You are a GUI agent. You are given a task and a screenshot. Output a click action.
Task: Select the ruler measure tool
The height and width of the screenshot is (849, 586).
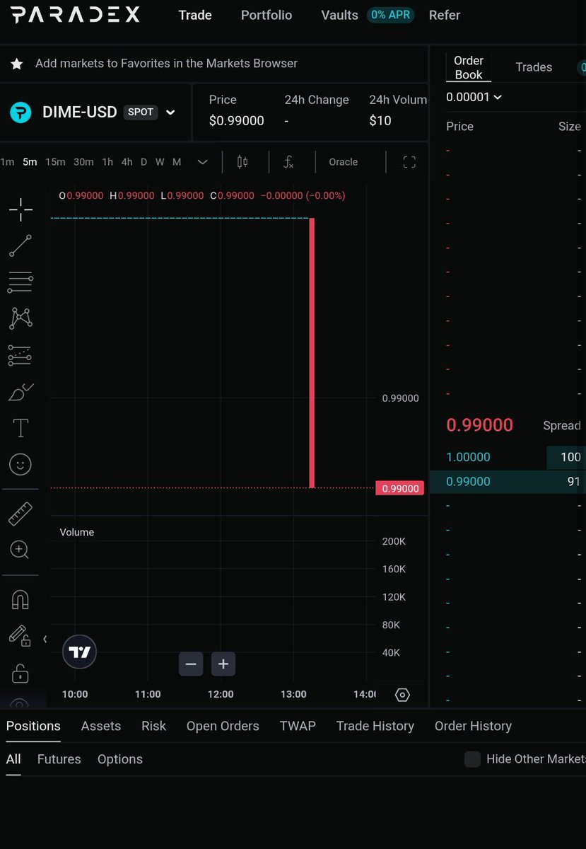coord(20,514)
